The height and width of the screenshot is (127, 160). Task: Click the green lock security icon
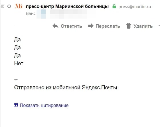click(x=114, y=6)
